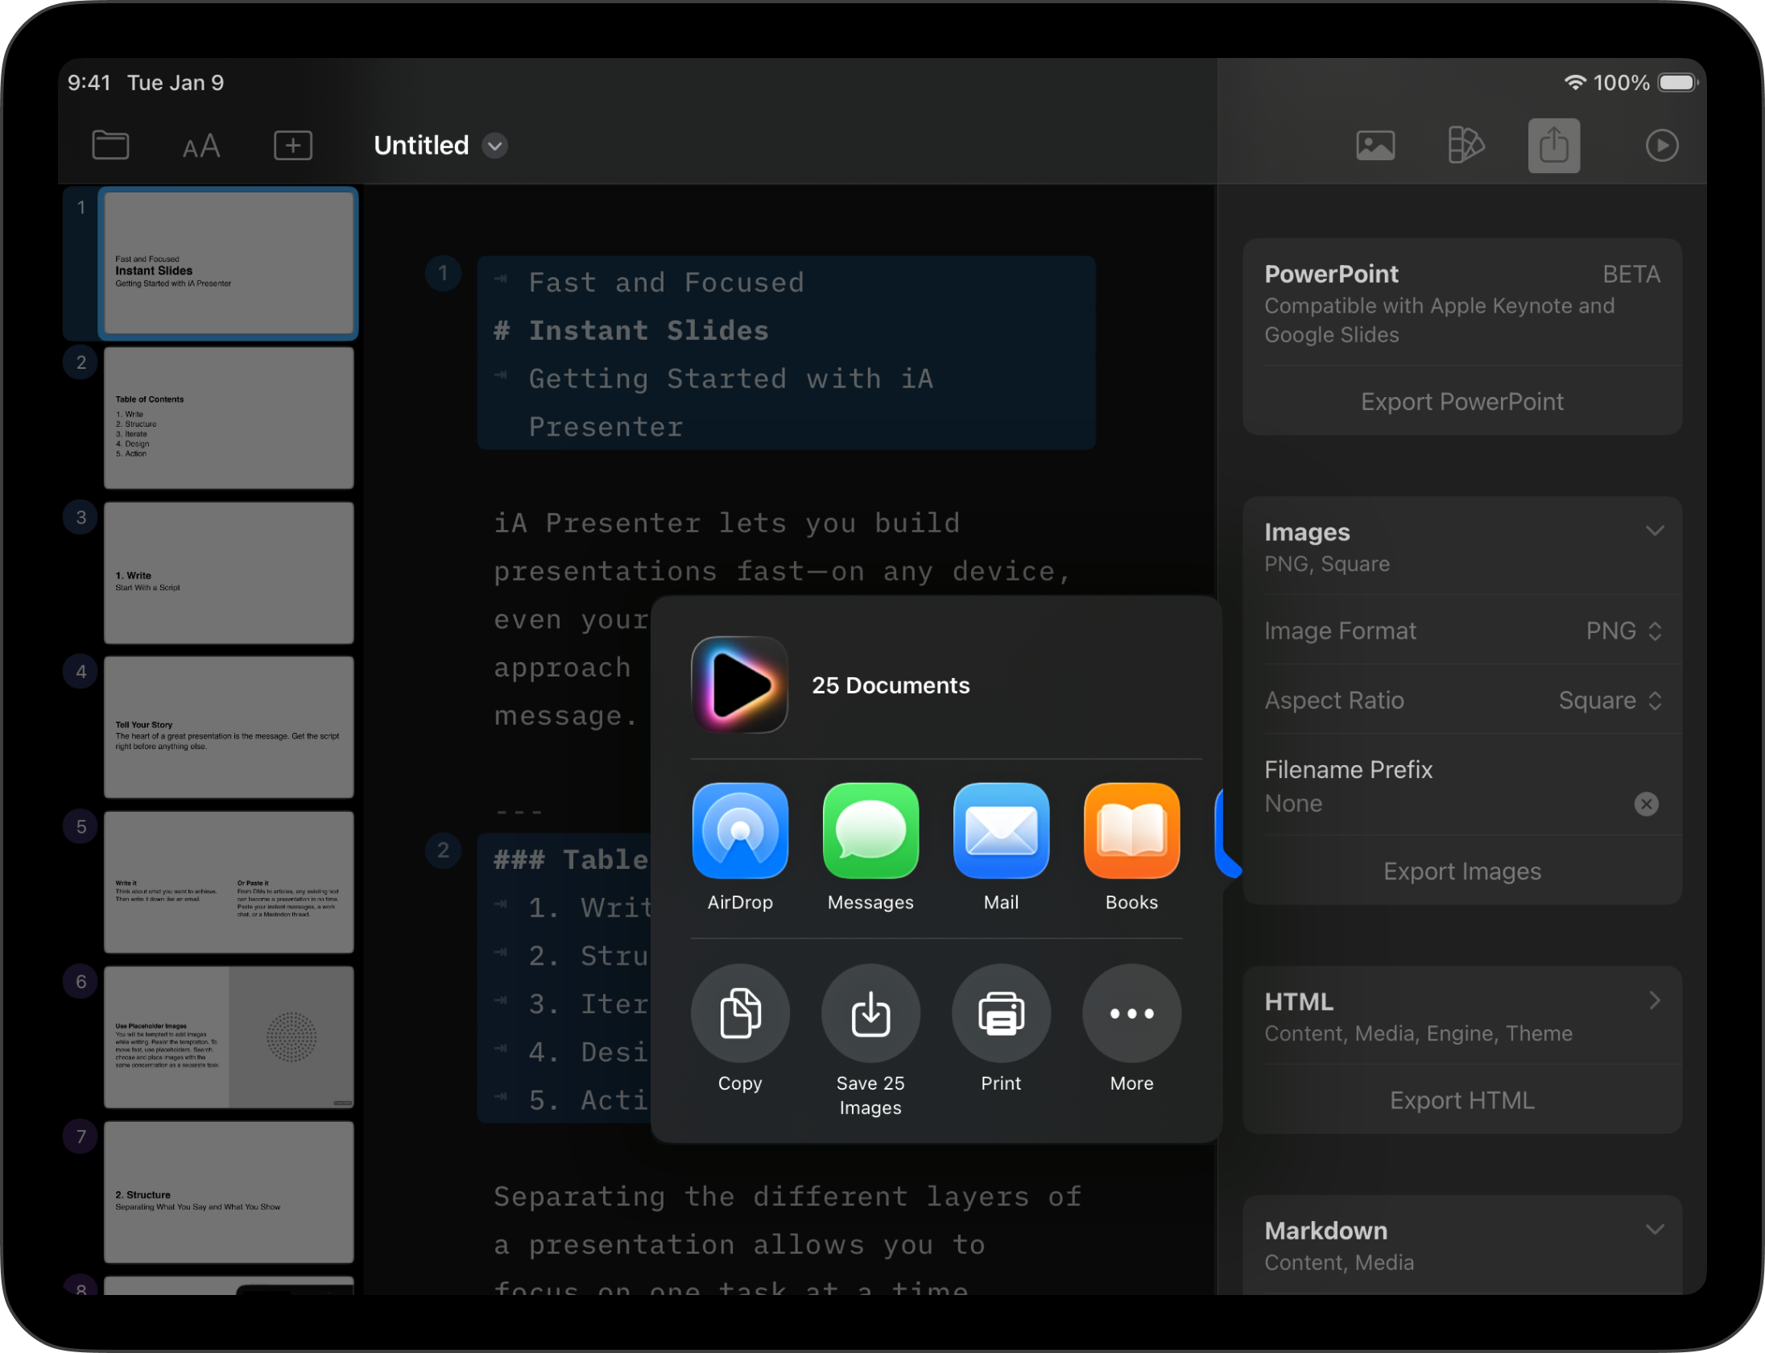Change the Image Format PNG selector
The width and height of the screenshot is (1765, 1353).
coord(1623,631)
